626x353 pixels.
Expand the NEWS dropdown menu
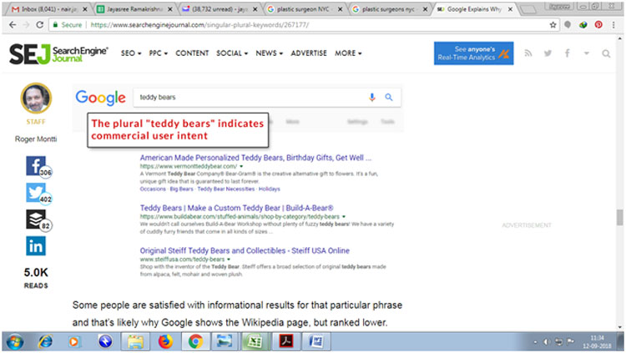click(x=269, y=53)
